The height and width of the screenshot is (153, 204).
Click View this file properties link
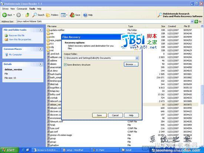20,40
